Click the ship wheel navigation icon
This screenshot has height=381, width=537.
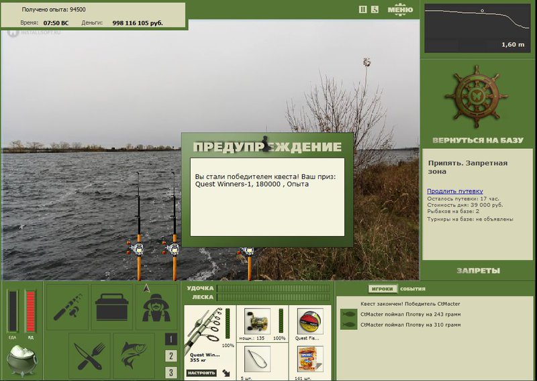[477, 97]
